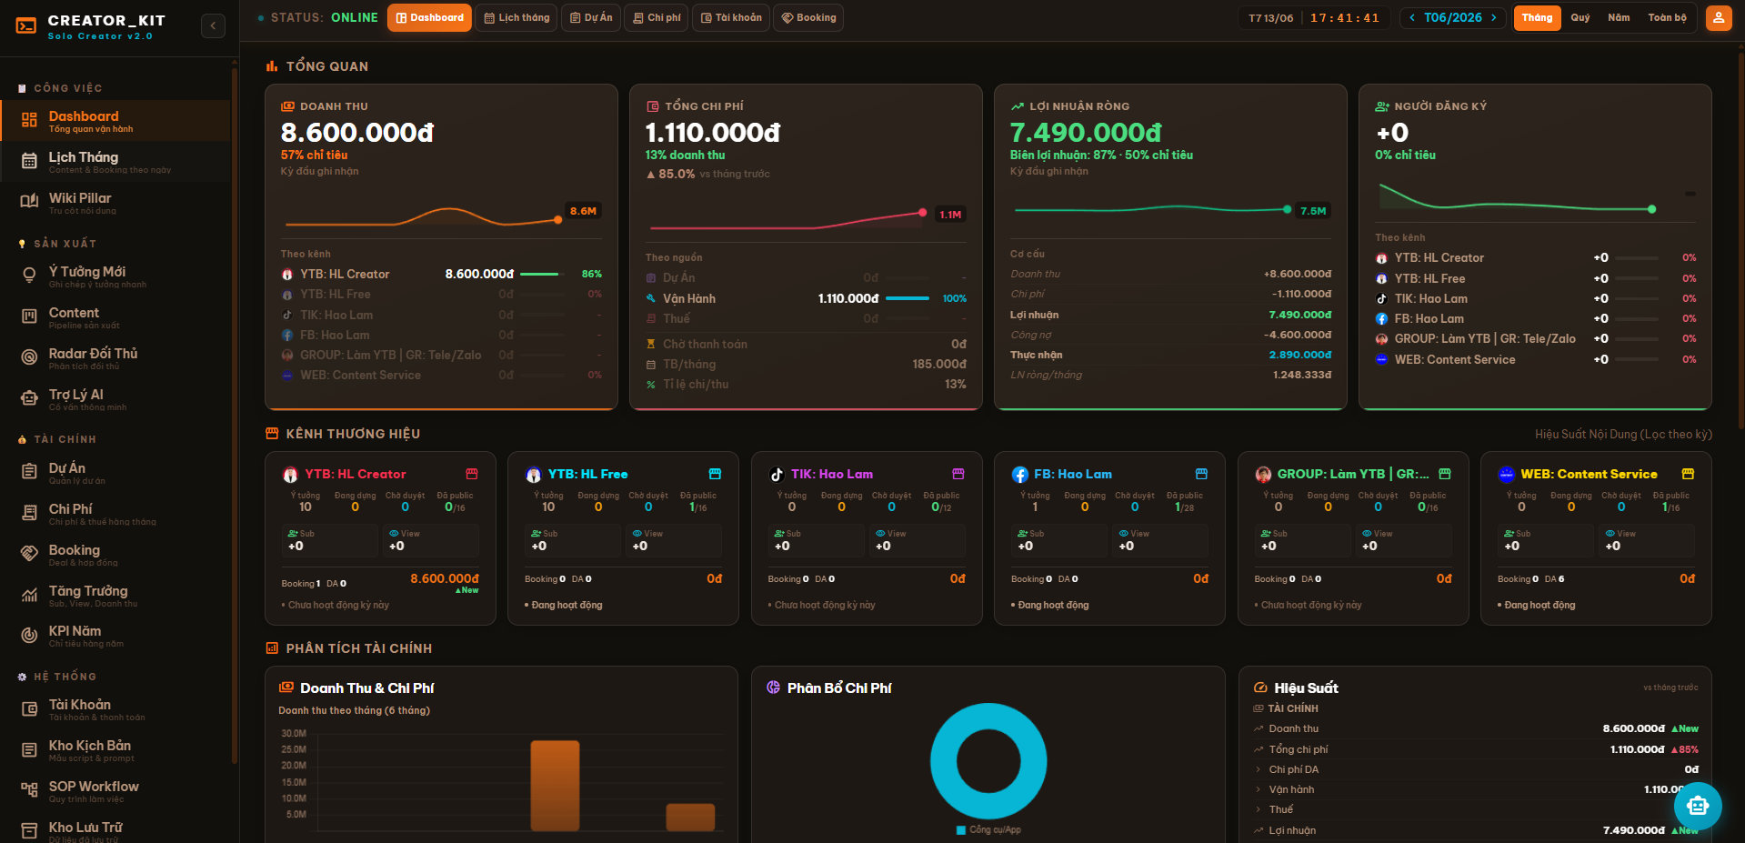
Task: Click the WEB: Content Service card title
Action: tap(1589, 474)
